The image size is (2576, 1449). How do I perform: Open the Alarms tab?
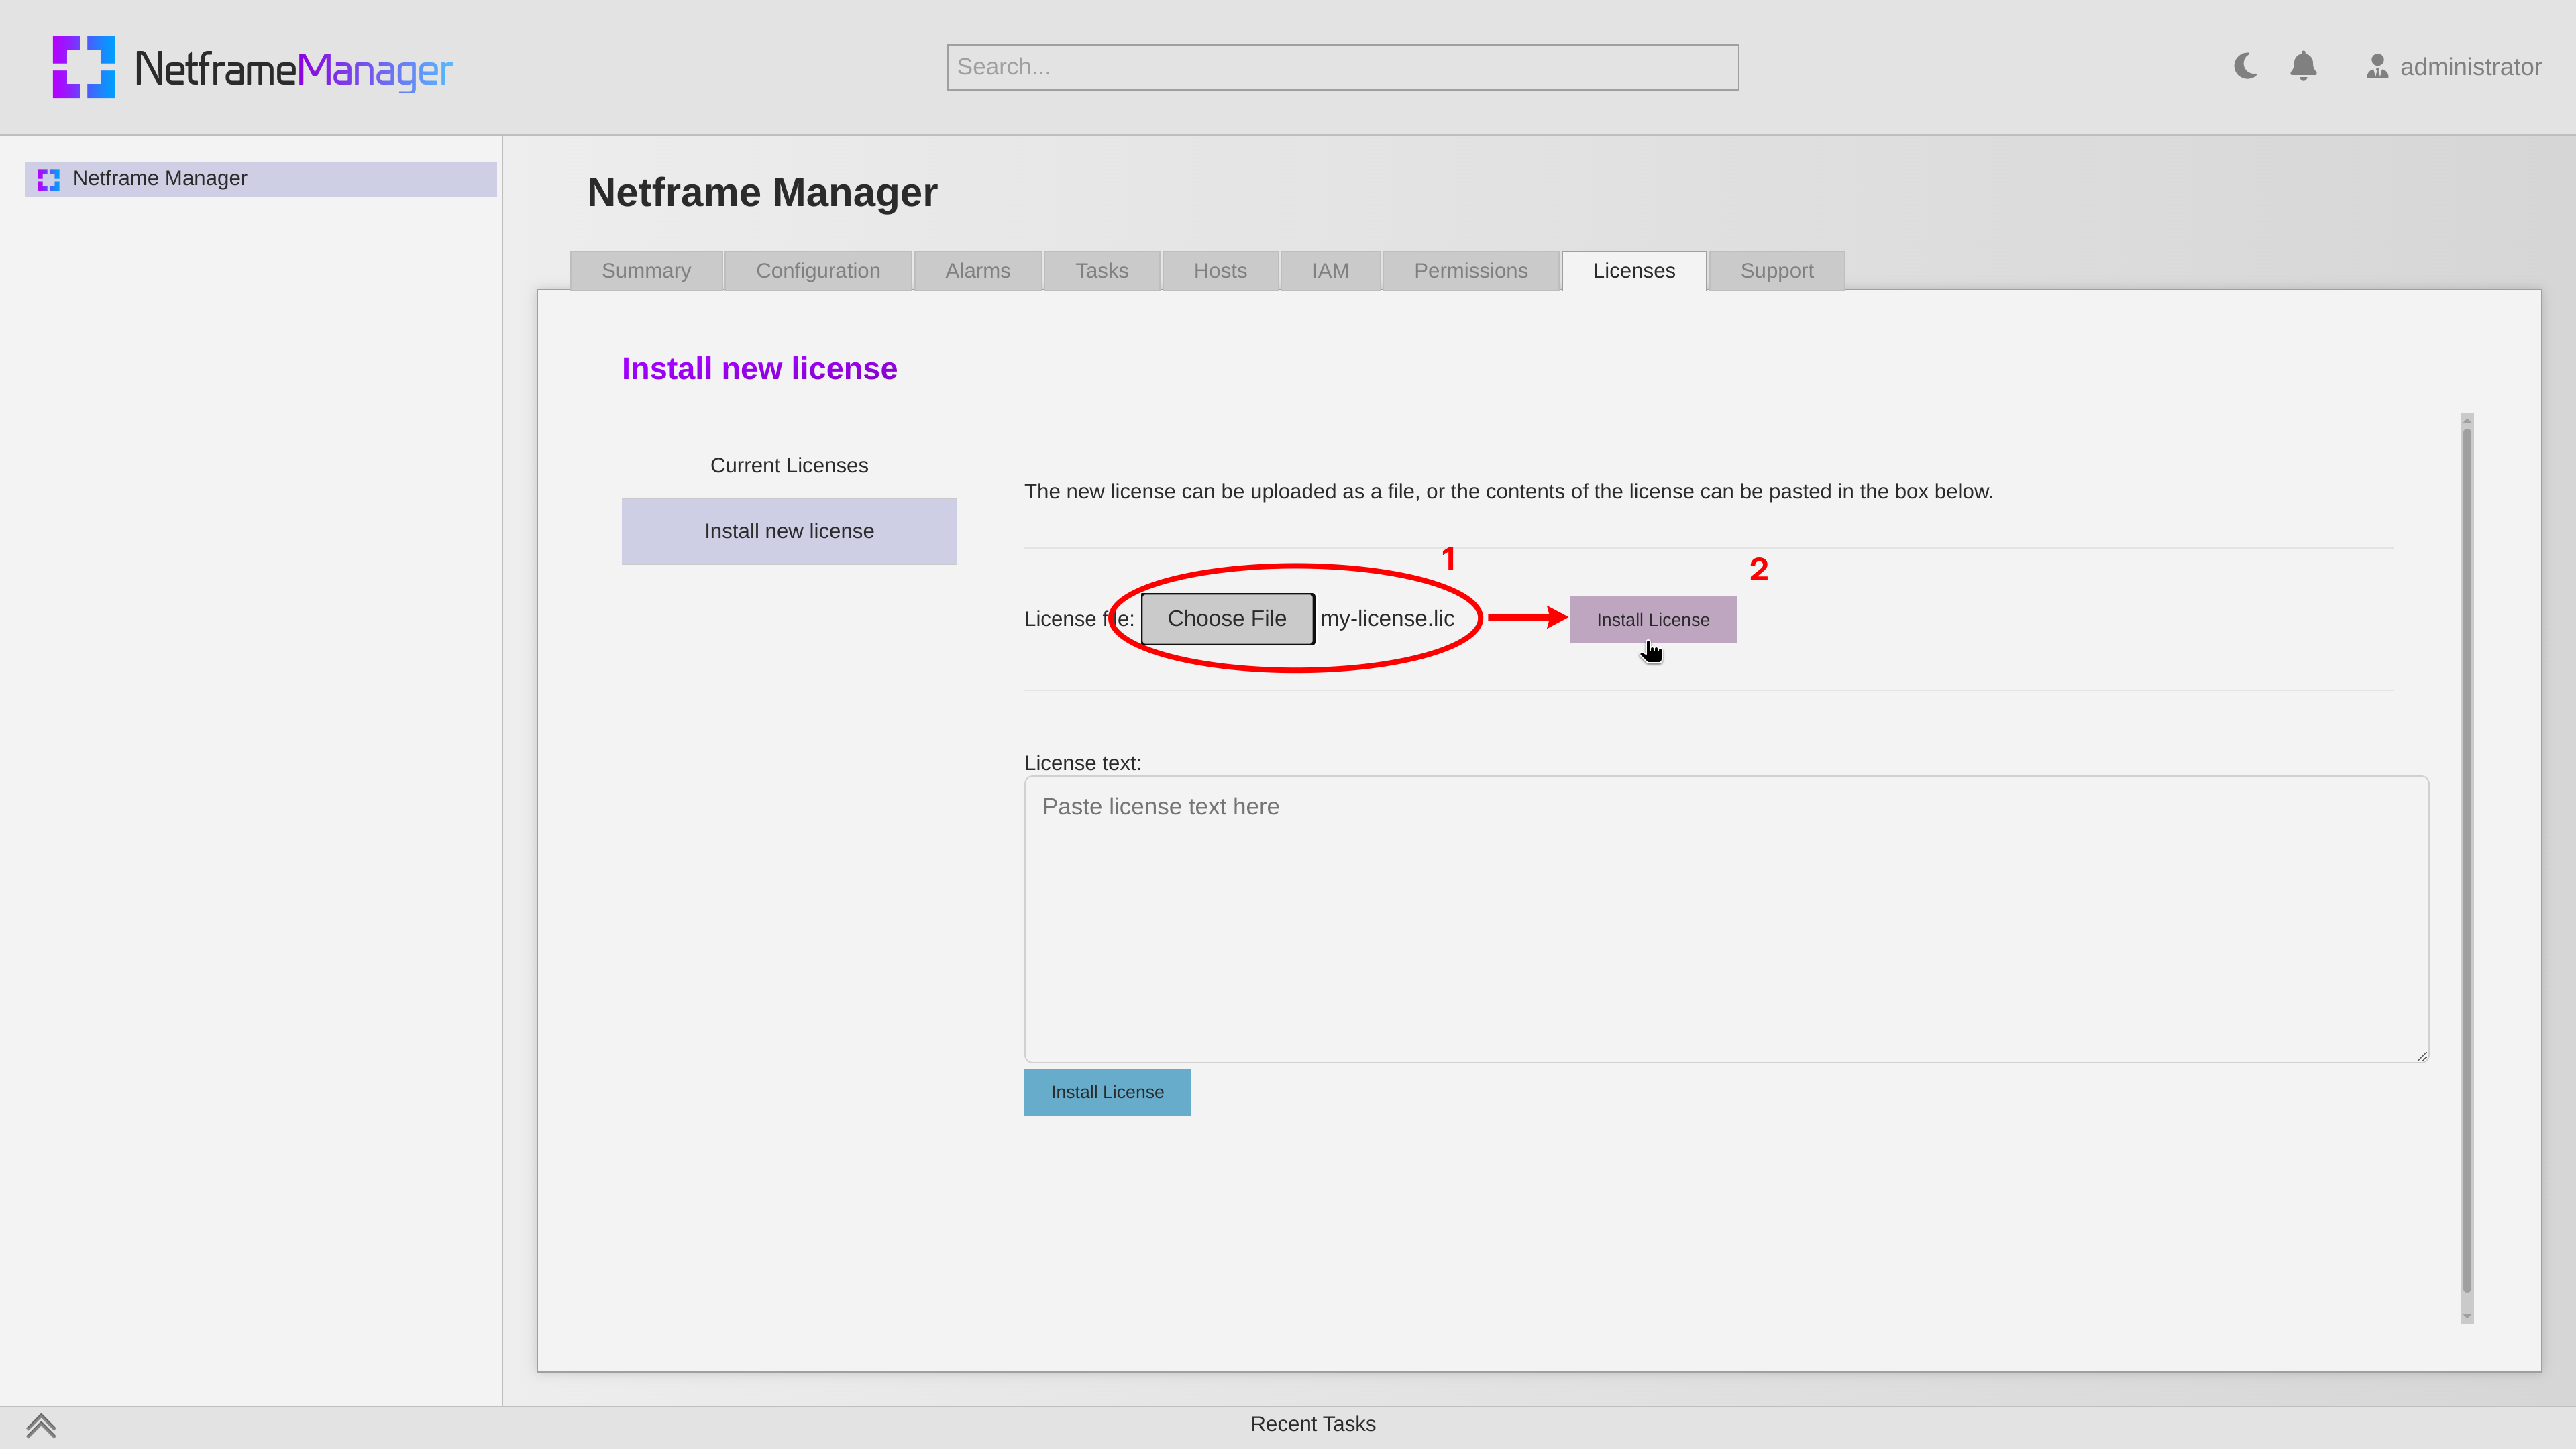[977, 271]
